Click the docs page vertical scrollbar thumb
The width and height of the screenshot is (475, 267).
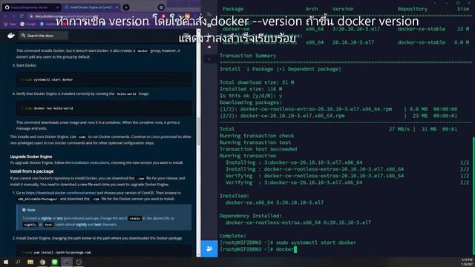(198, 131)
